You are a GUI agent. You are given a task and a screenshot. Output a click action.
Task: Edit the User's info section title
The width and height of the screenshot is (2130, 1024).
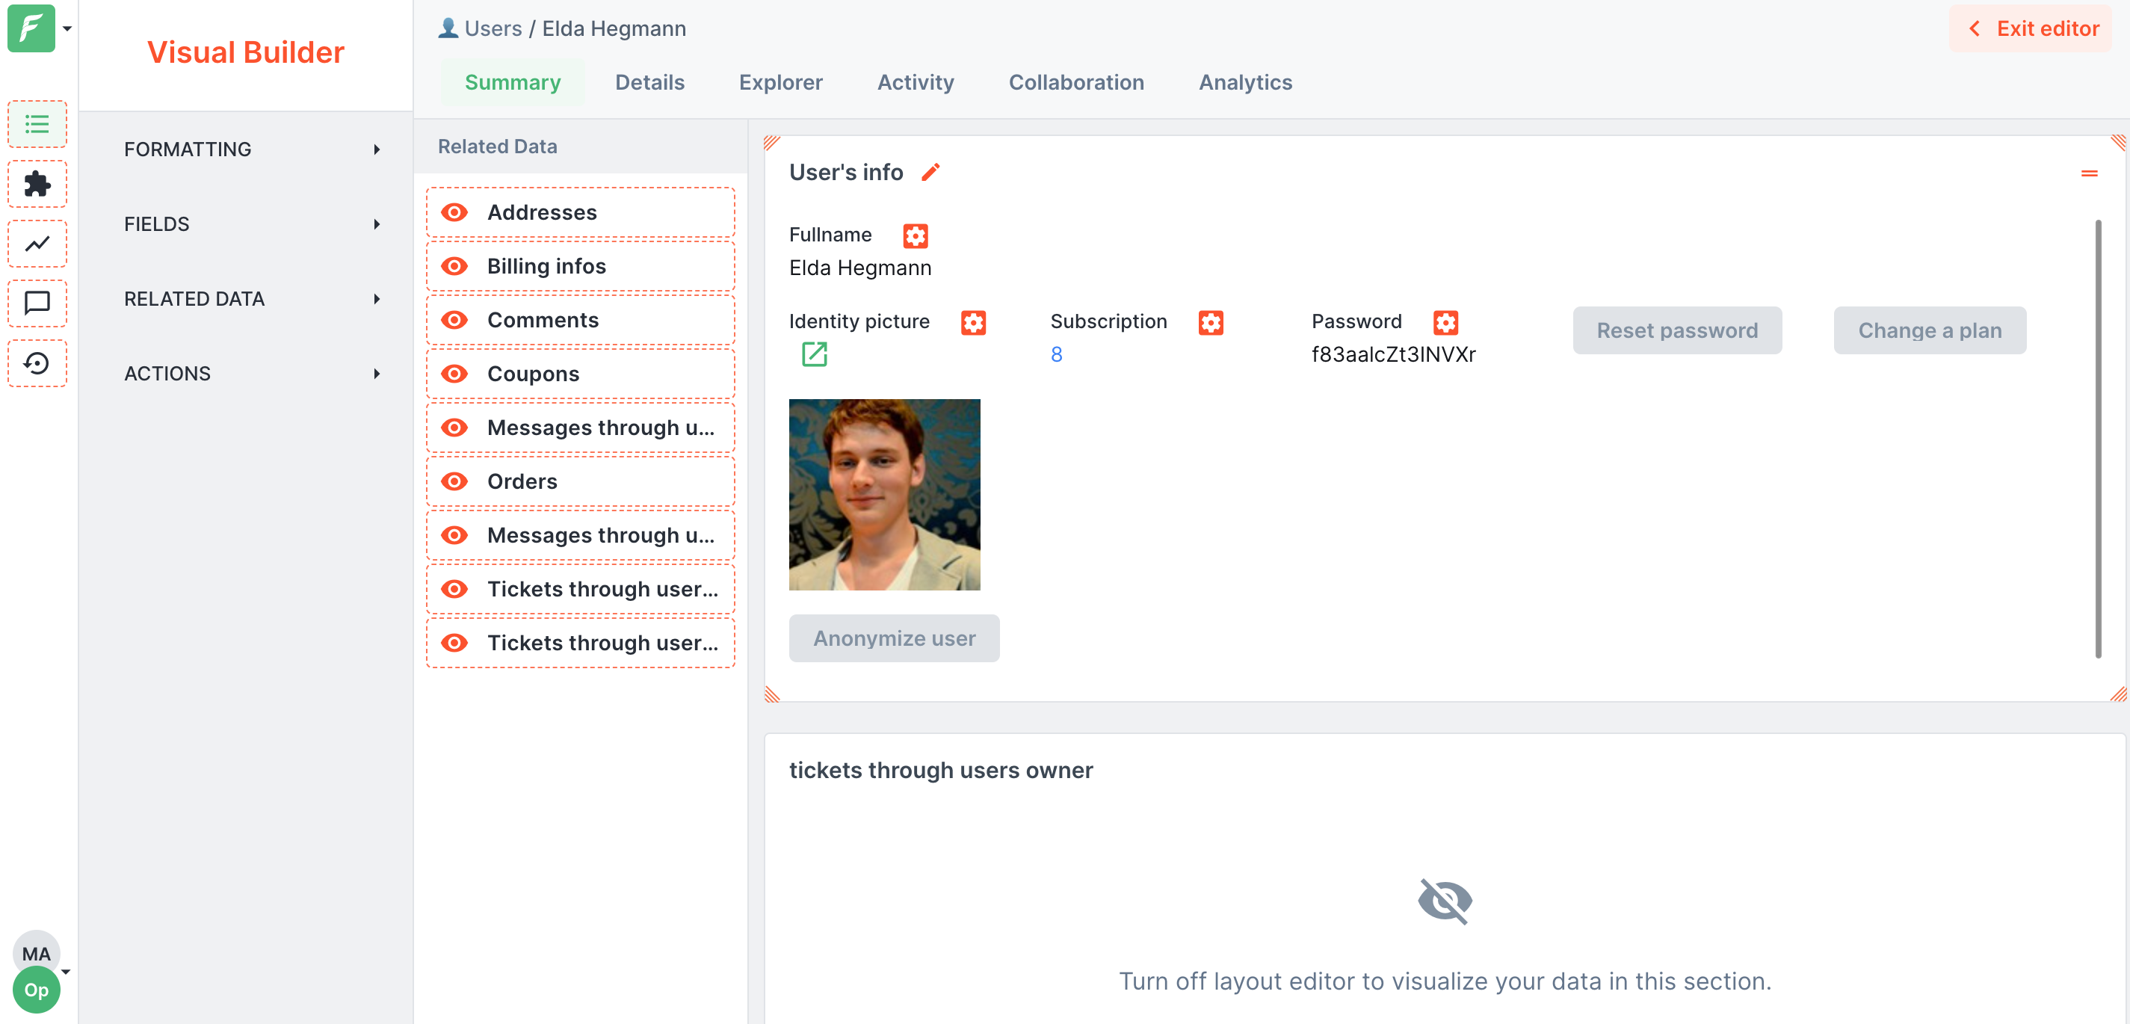(930, 172)
